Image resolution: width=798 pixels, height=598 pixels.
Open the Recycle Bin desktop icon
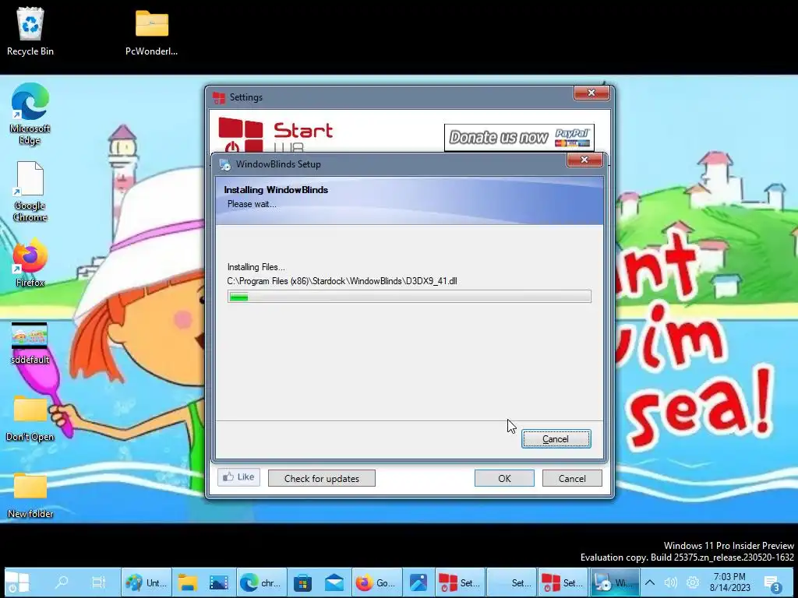tap(30, 32)
